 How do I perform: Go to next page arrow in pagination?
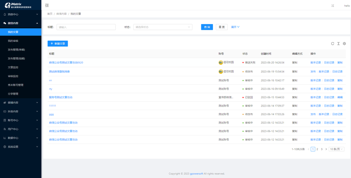[x=326, y=149]
